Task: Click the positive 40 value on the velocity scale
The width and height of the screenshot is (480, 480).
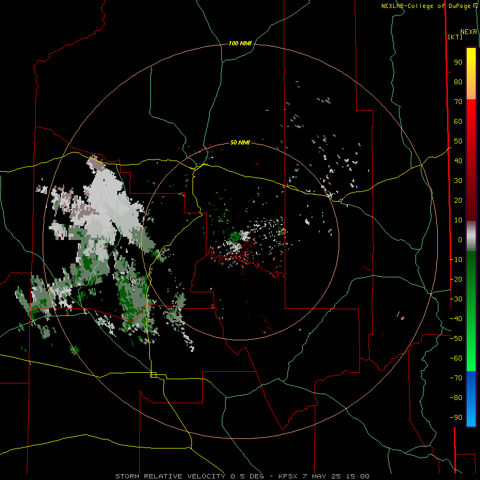Action: pyautogui.click(x=458, y=161)
